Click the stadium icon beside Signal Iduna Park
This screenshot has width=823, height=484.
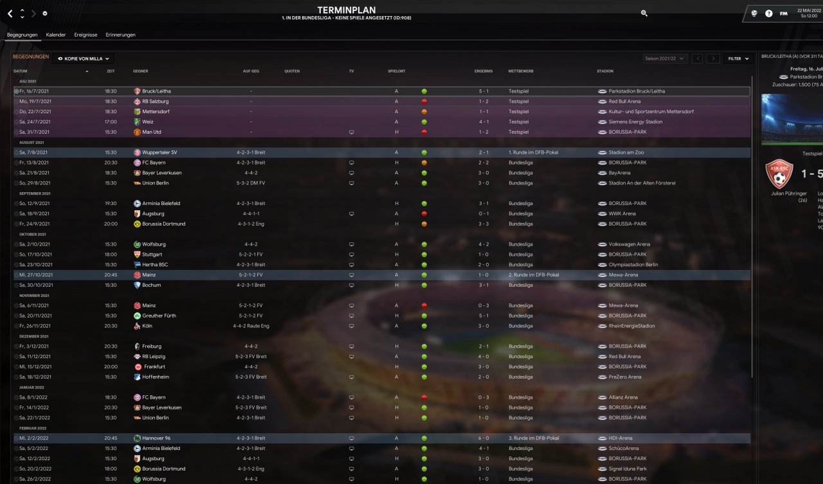tap(602, 469)
